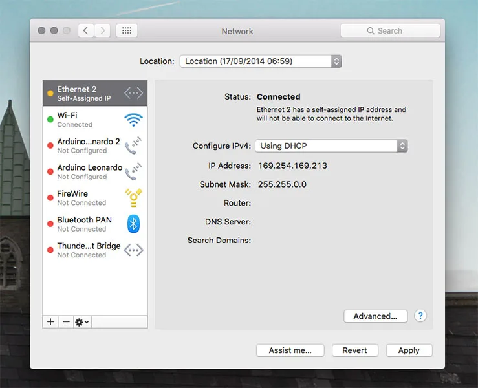Show all preferences with grid icon
This screenshot has height=388, width=478.
(126, 30)
